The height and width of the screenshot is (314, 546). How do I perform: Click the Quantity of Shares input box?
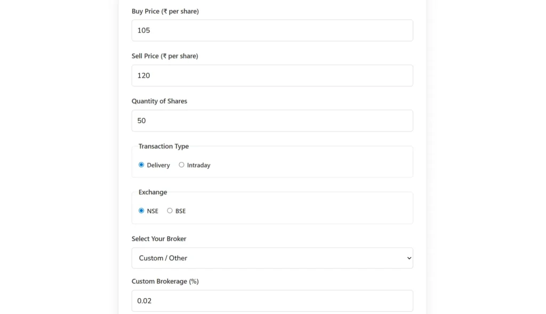coord(272,121)
